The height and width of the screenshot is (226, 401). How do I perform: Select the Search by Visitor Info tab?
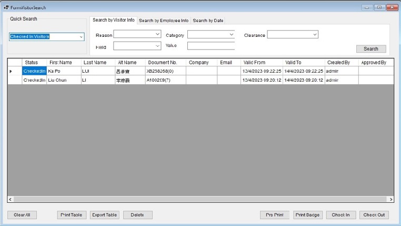click(x=113, y=20)
